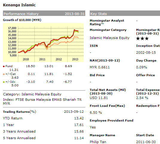160x144 pixels.
Task: Click the trailing returns date 2013-09-12
Action: [x=74, y=112]
